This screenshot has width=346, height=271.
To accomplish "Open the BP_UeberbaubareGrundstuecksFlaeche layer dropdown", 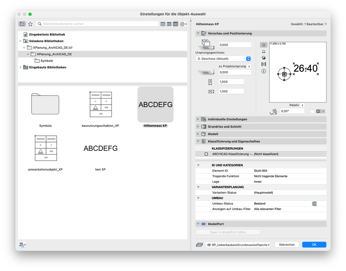I will 238,245.
